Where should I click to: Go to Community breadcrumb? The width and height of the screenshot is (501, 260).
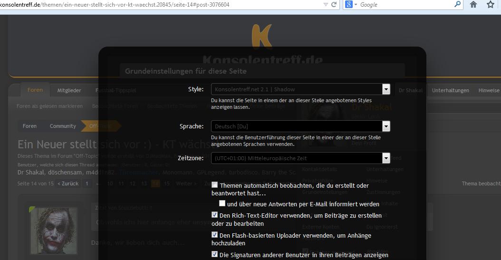63,126
